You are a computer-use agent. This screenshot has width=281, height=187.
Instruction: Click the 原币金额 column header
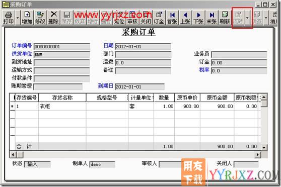pos(217,98)
